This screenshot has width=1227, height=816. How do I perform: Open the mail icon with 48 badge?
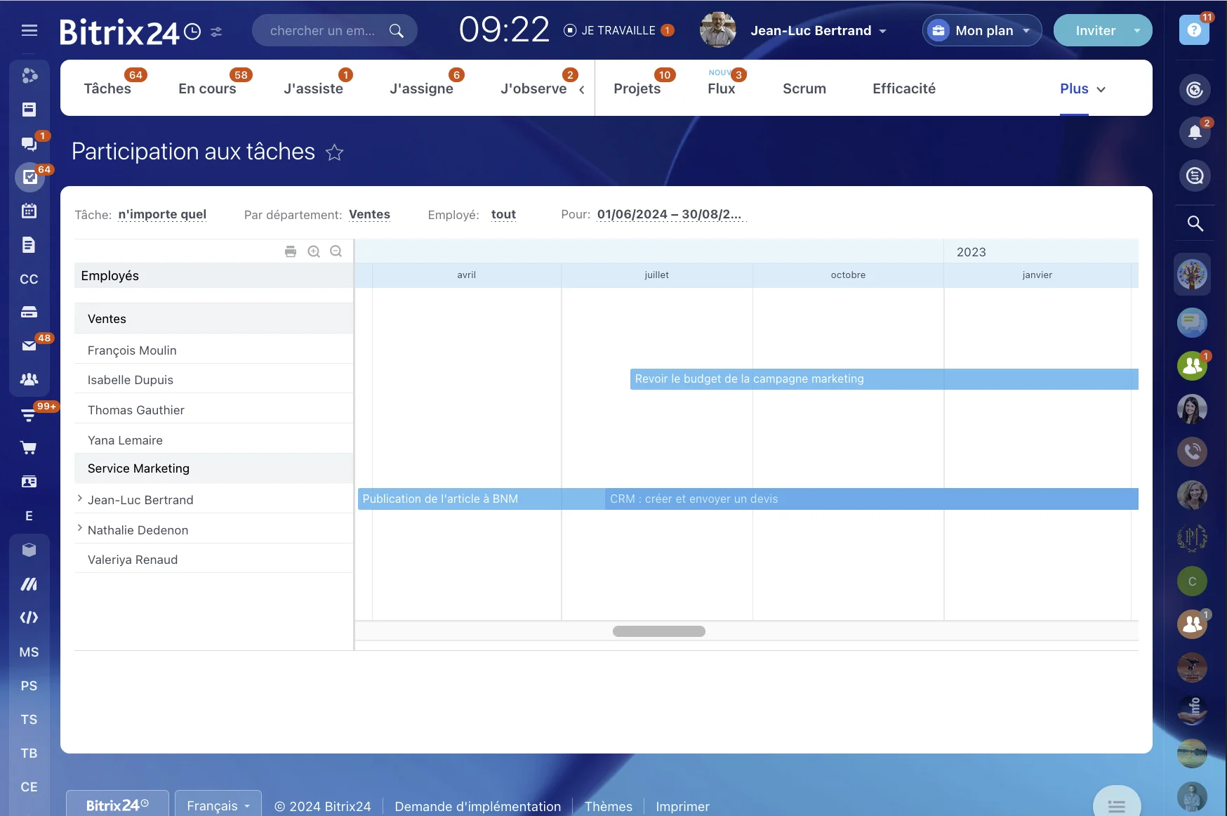(x=29, y=346)
